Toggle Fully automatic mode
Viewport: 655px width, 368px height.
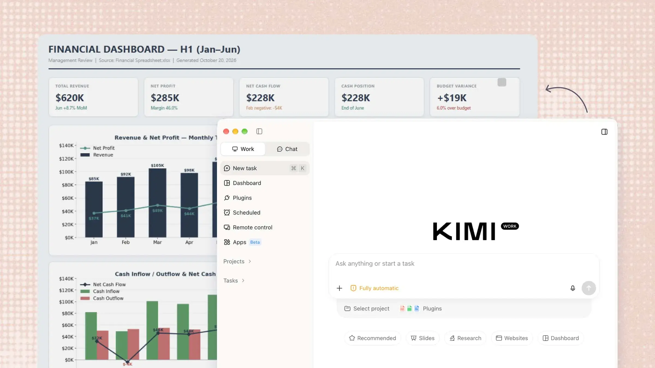[x=374, y=288]
